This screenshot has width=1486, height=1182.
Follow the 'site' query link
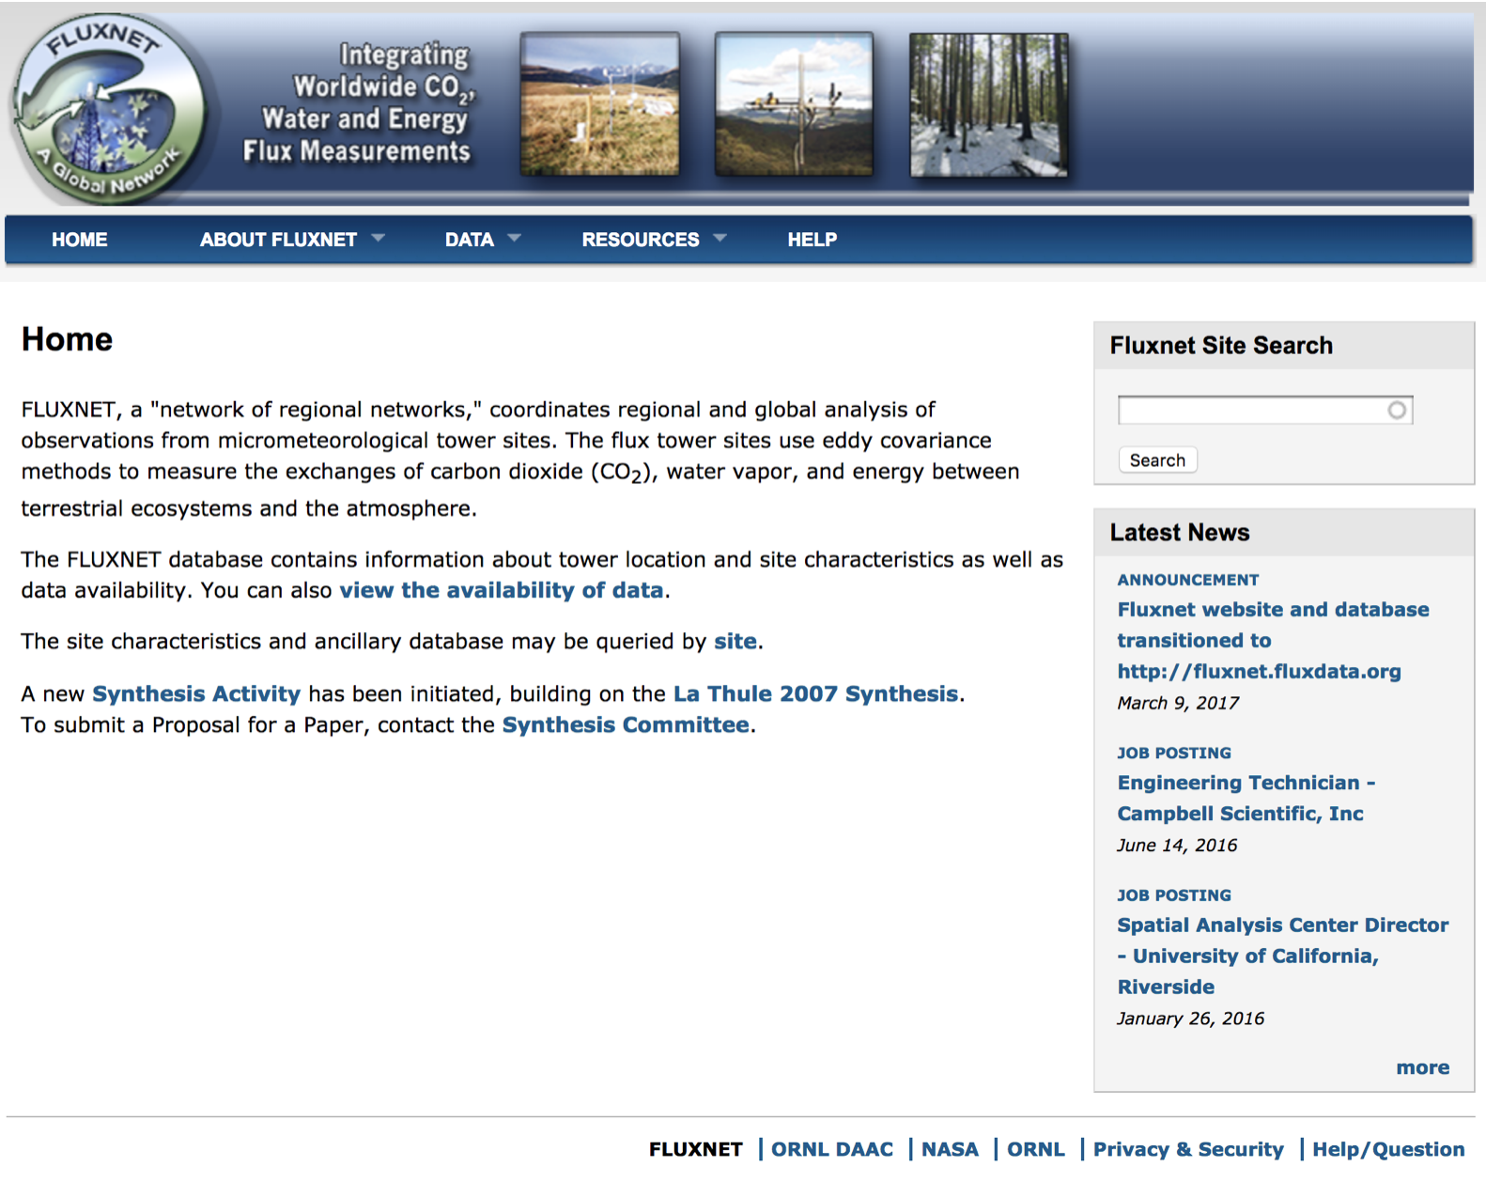pyautogui.click(x=735, y=641)
